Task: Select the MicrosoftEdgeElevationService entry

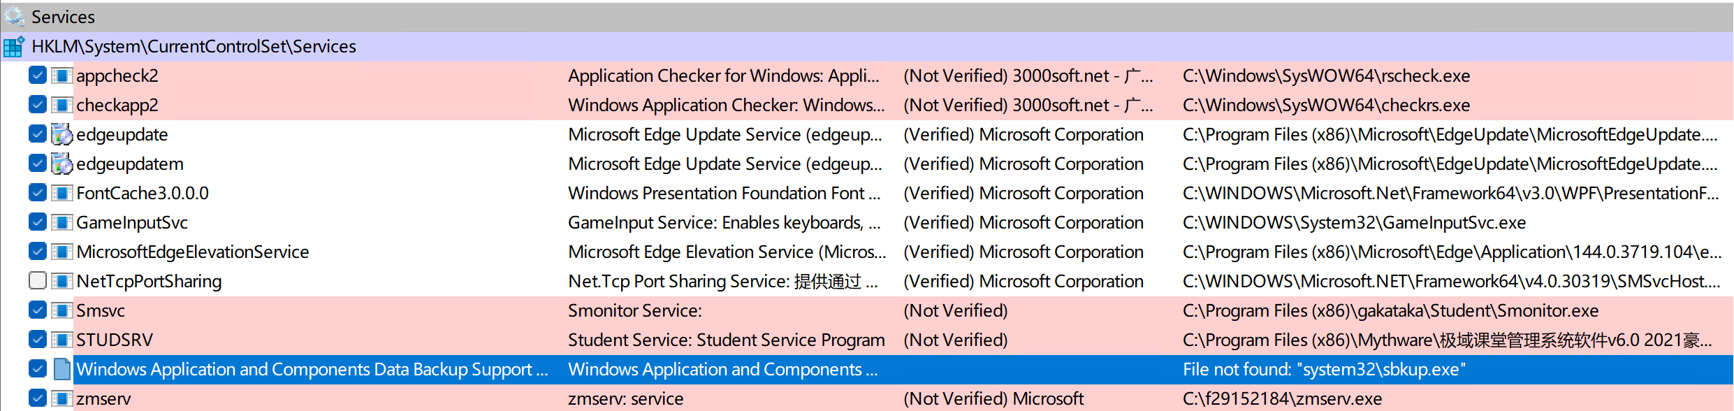Action: 193,252
